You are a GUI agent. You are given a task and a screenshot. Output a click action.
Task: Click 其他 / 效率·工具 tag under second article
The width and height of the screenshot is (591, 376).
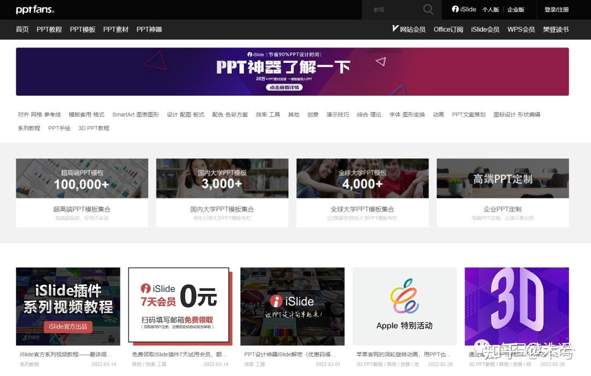[x=149, y=365]
